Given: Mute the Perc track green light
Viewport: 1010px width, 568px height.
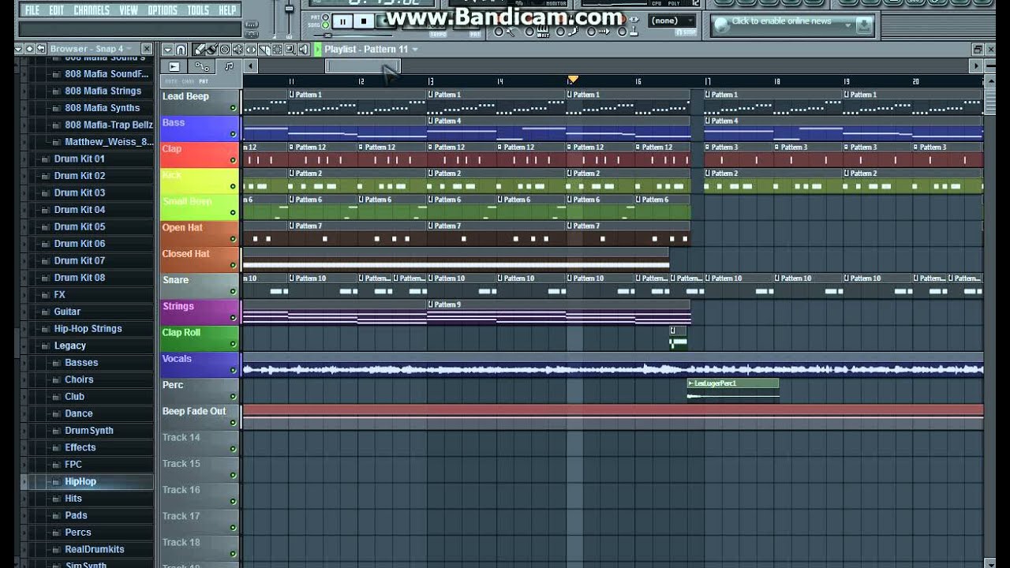Looking at the screenshot, I should tap(233, 396).
